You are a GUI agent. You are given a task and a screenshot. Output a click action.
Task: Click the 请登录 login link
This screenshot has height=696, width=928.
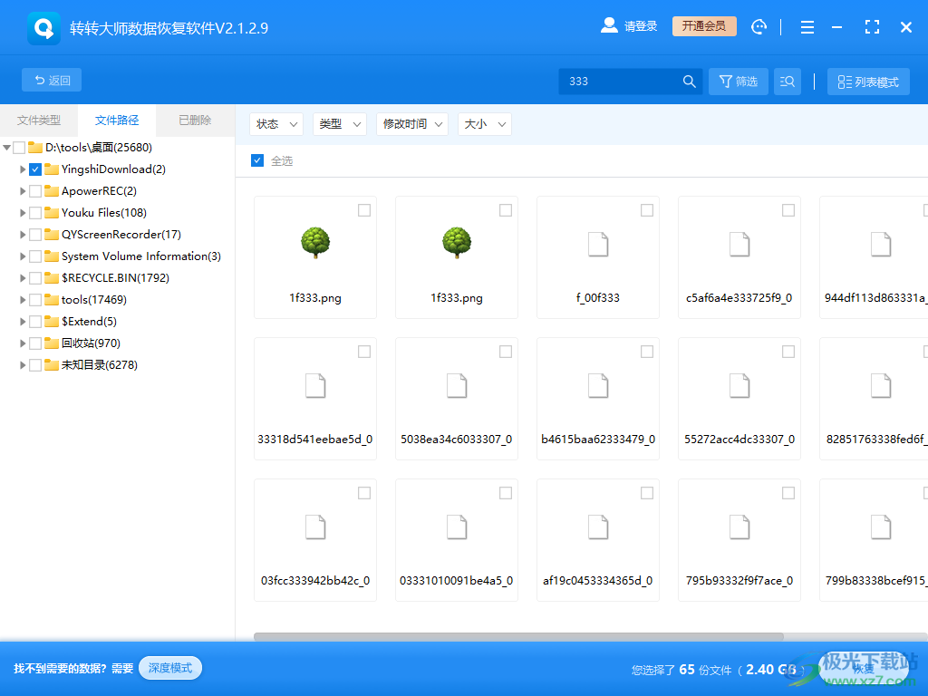tap(641, 26)
